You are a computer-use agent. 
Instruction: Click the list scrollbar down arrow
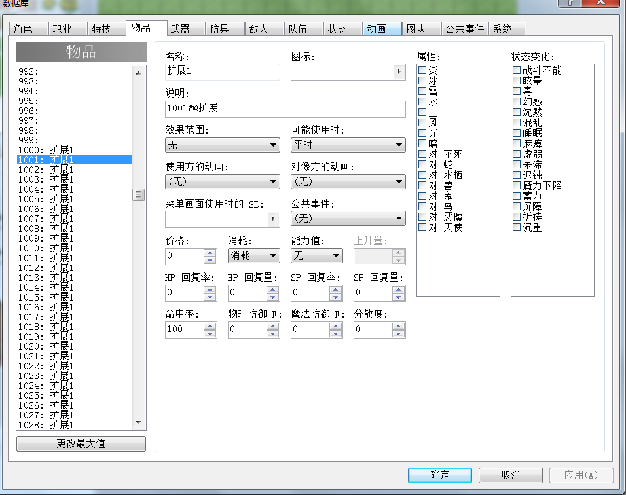click(x=138, y=422)
